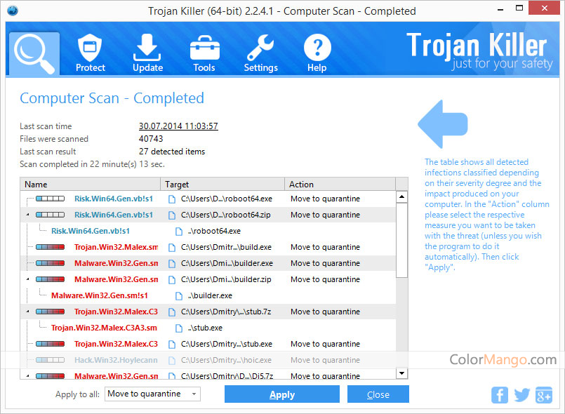Click the file icon beside nested ..\roboot64.exe
This screenshot has width=565, height=414.
[179, 232]
